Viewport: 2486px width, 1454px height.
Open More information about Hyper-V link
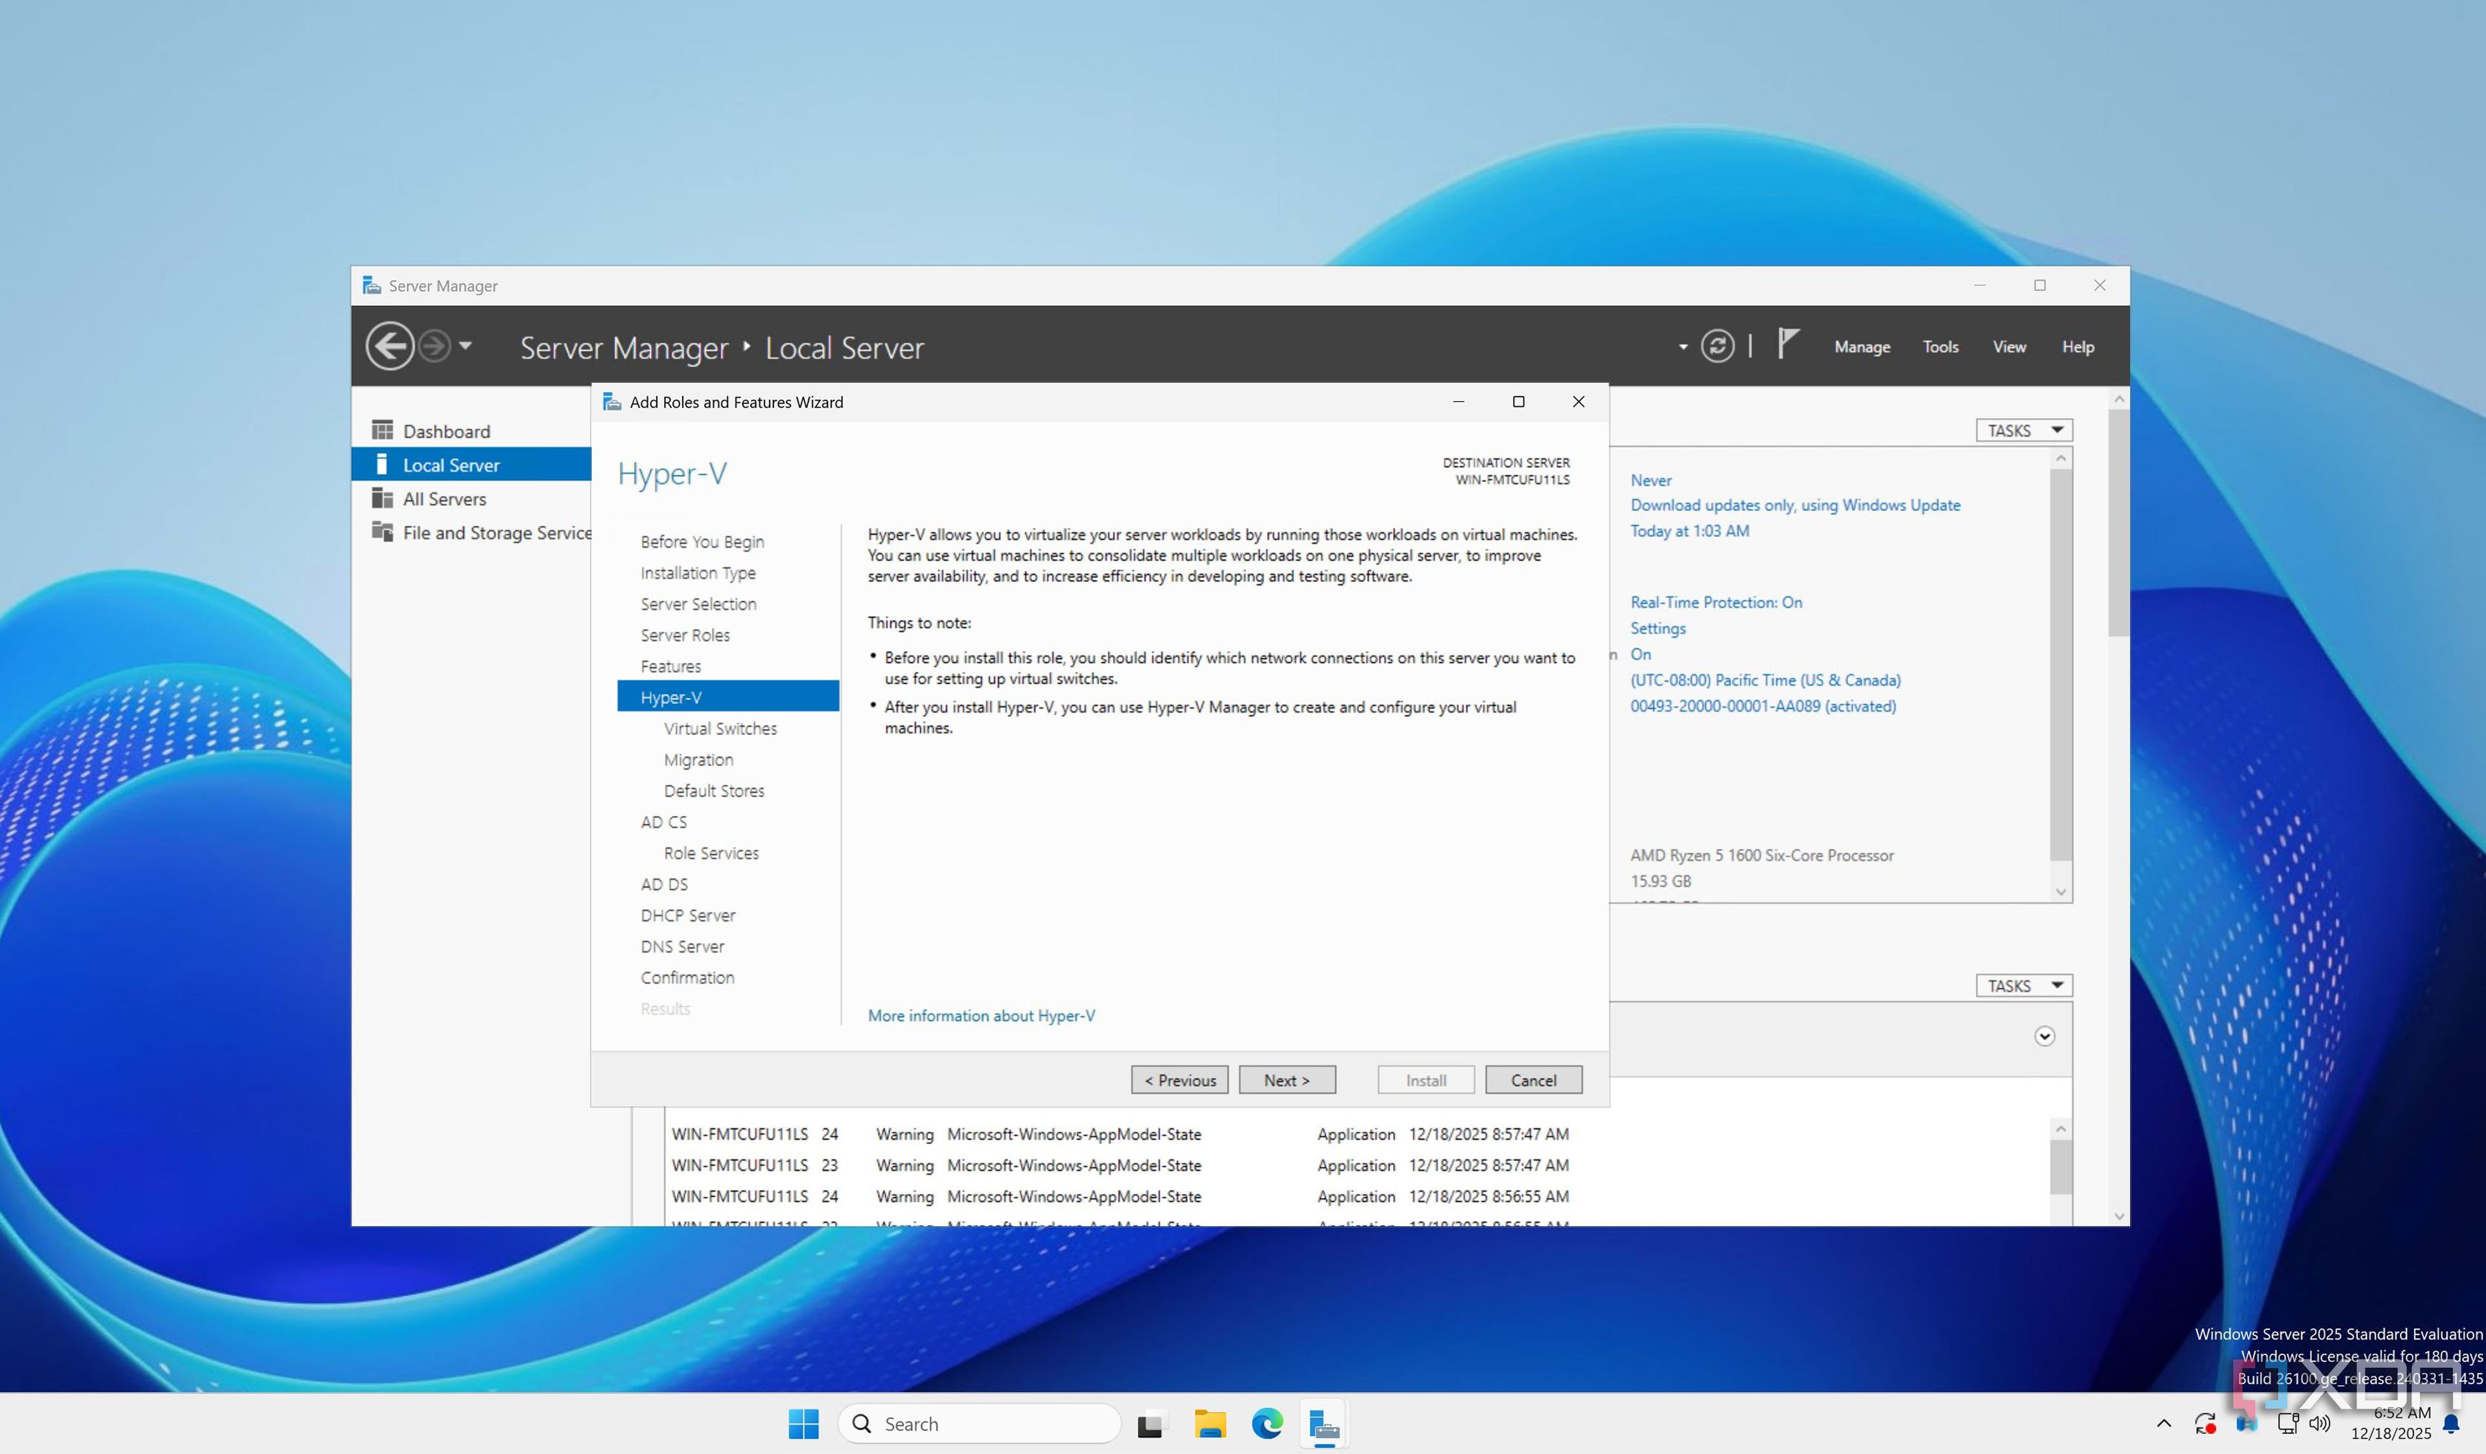pos(981,1015)
